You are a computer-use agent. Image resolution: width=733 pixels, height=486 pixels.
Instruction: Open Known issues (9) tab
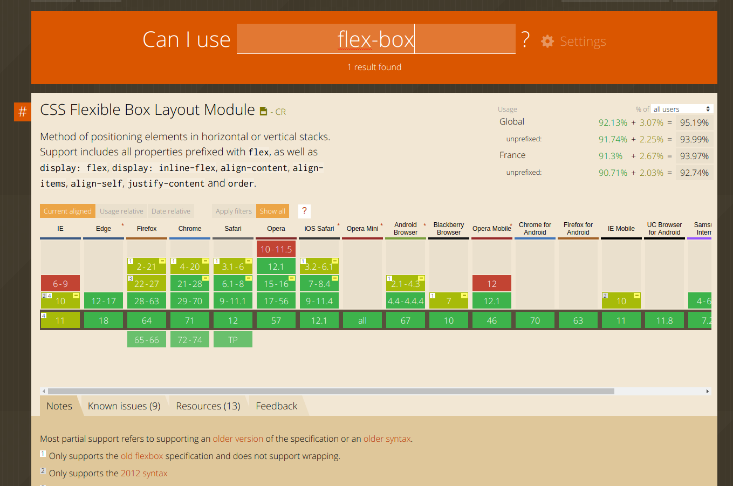click(124, 406)
